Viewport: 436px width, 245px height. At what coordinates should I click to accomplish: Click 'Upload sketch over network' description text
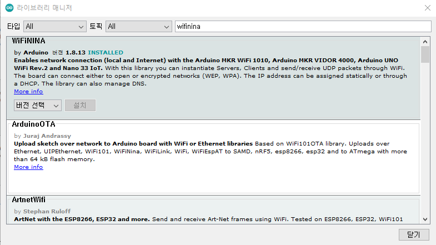(x=133, y=144)
